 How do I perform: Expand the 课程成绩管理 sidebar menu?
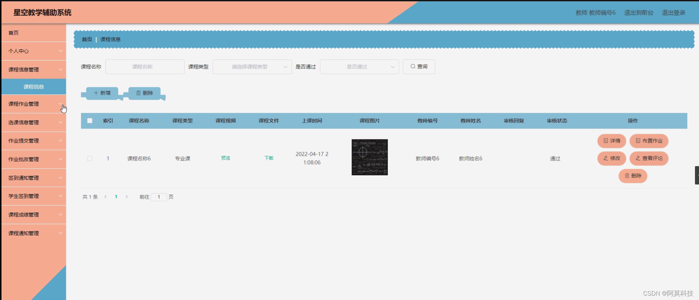(34, 215)
